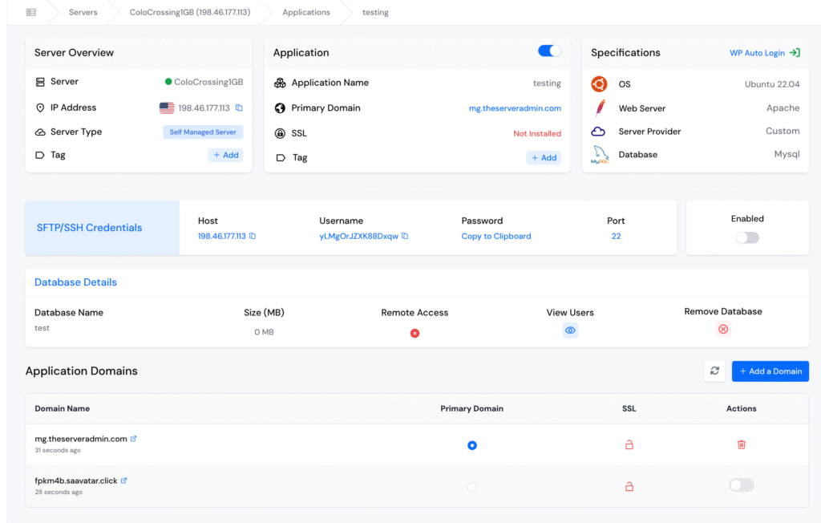The width and height of the screenshot is (821, 523).
Task: Open mg.theserveradmin.com external link icon
Action: point(134,439)
